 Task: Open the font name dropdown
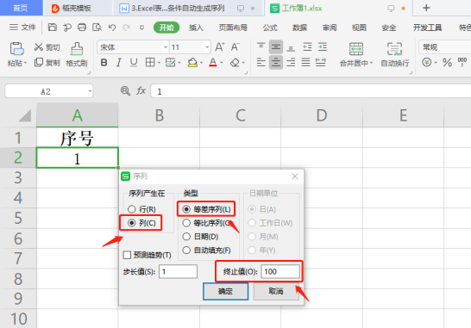pos(166,47)
